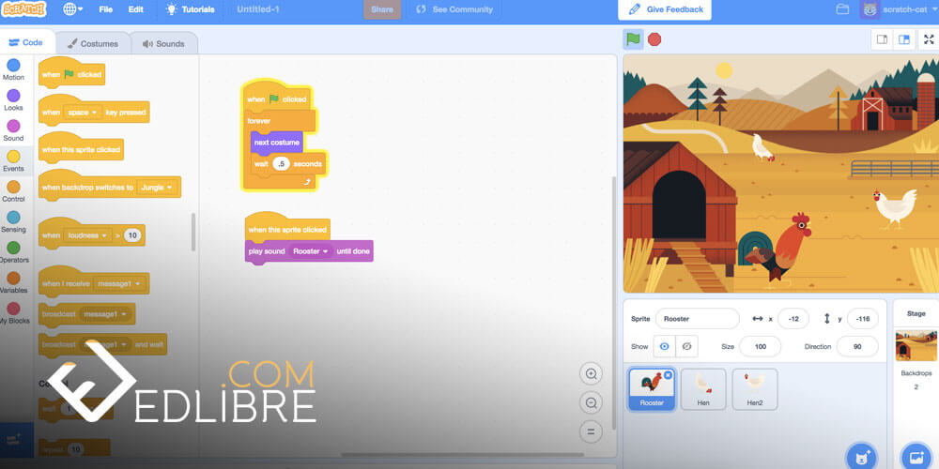Click the sprite name field Rooster

coord(697,319)
